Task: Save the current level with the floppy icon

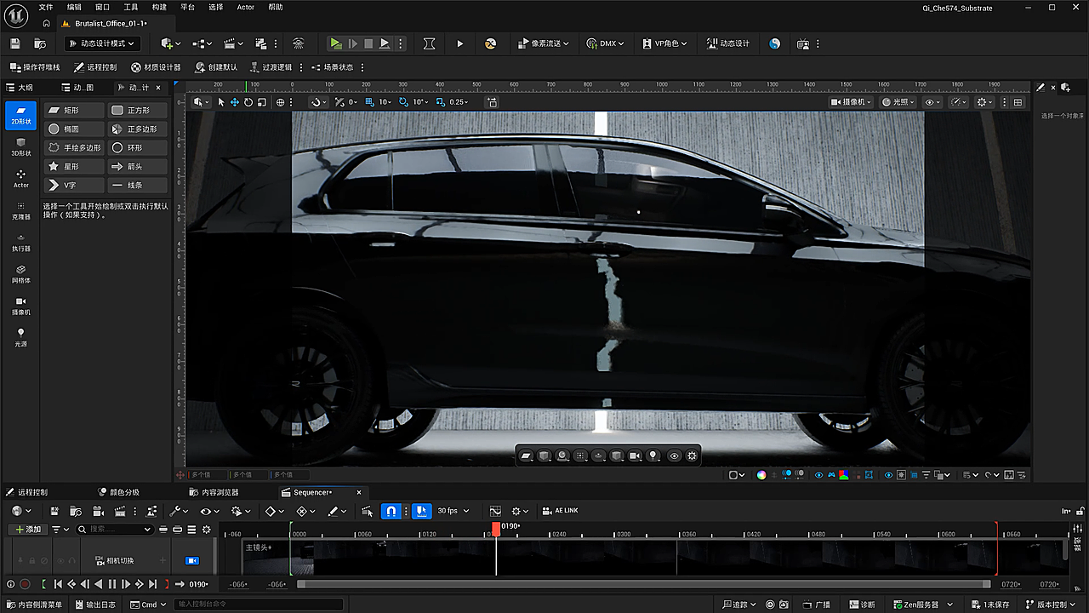Action: 14,43
